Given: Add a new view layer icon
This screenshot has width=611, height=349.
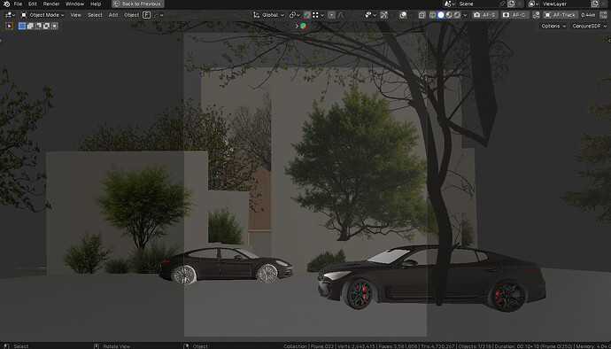Looking at the screenshot, I should coord(595,4).
